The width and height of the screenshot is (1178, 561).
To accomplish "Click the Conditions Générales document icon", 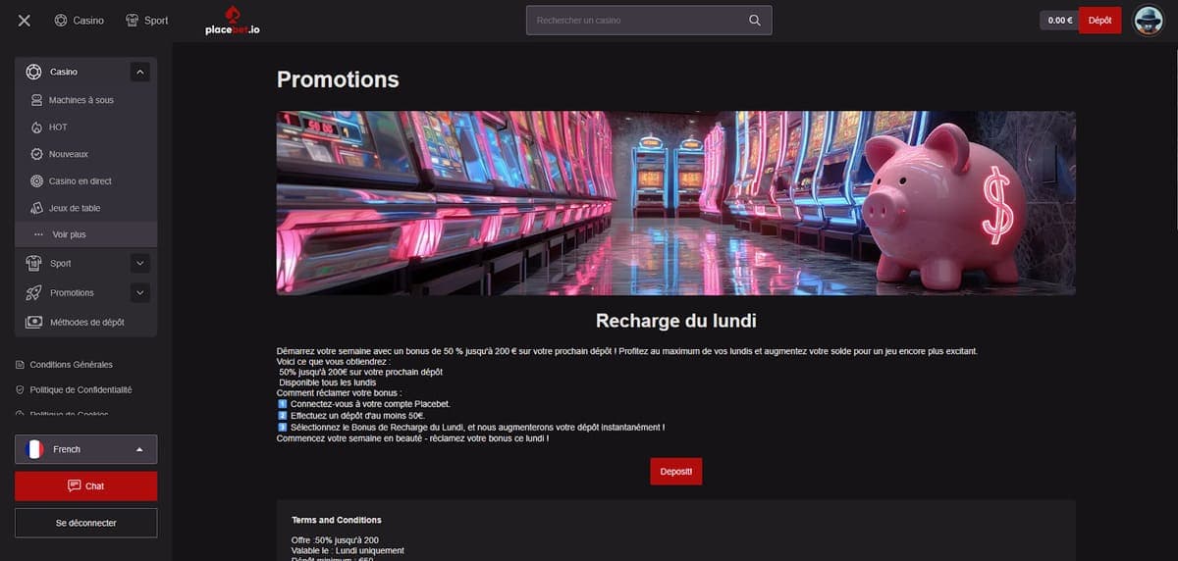I will pos(21,365).
